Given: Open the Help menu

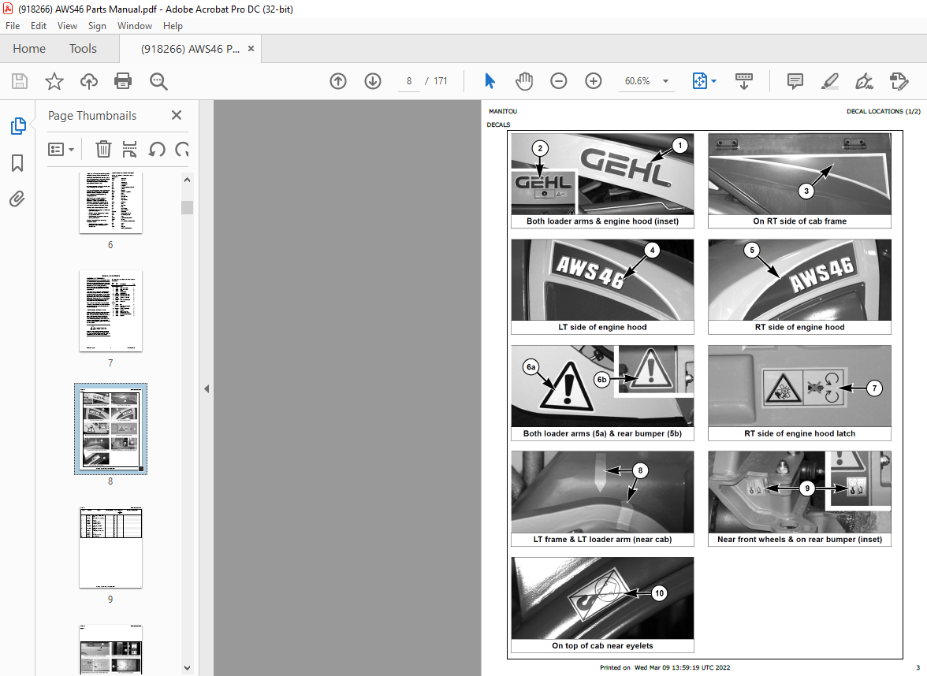Looking at the screenshot, I should tap(173, 26).
